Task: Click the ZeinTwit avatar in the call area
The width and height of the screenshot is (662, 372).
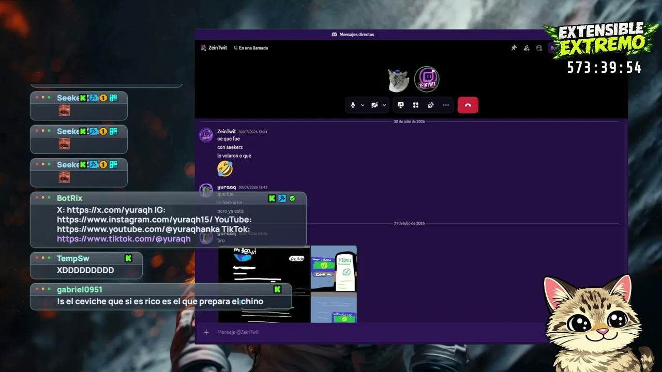Action: 427,79
